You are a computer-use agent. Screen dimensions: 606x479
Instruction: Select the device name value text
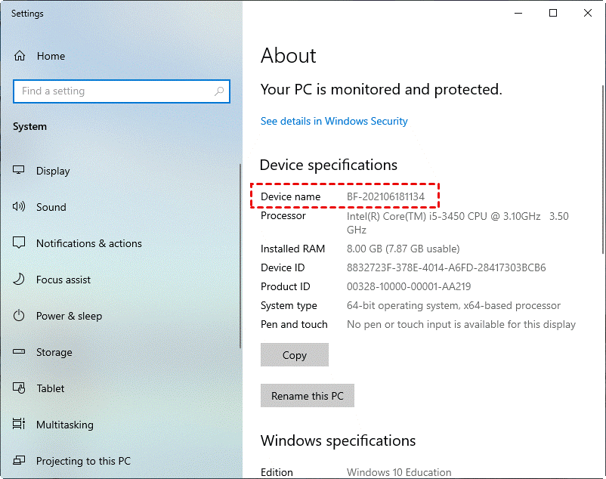[385, 196]
